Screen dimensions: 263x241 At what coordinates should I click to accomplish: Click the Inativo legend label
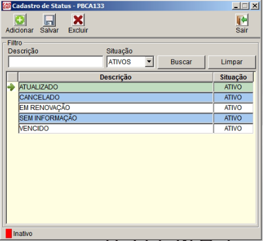[x=23, y=234]
